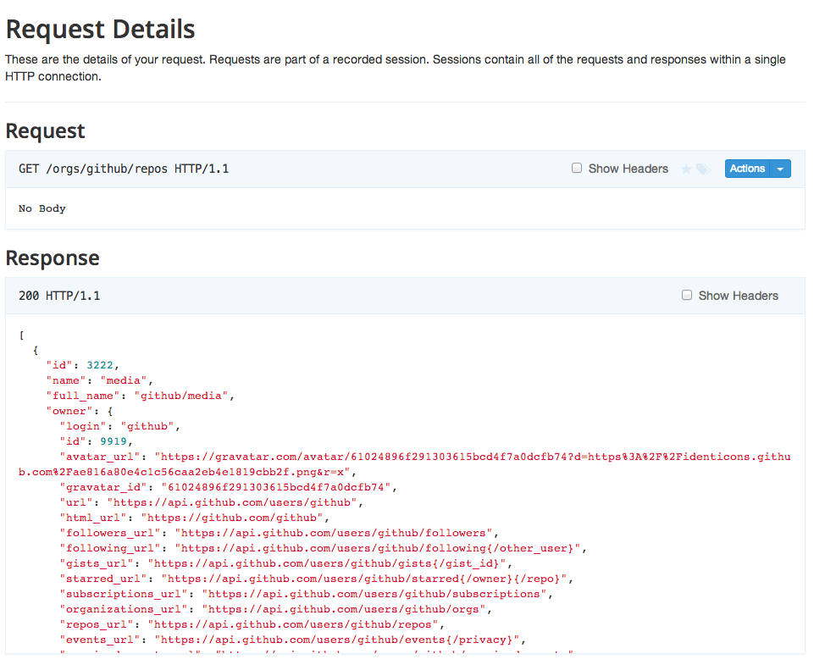Viewport: 814px width, 665px height.
Task: Click the html_url value https://github.com/github
Action: 234,518
